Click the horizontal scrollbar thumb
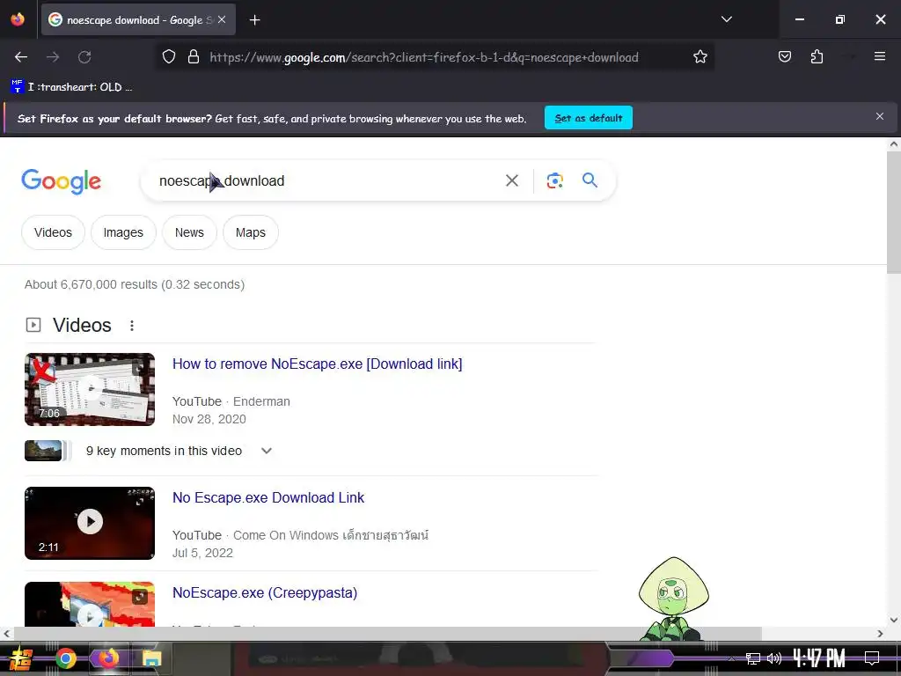901x676 pixels. pos(387,634)
